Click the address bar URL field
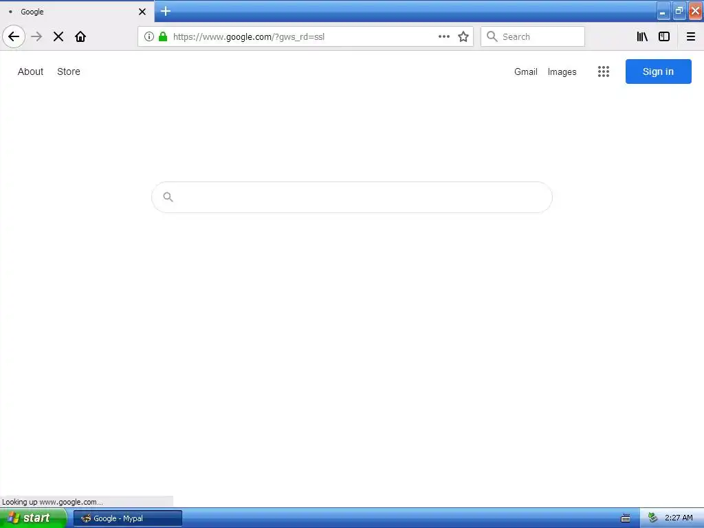This screenshot has width=704, height=528. click(x=305, y=36)
